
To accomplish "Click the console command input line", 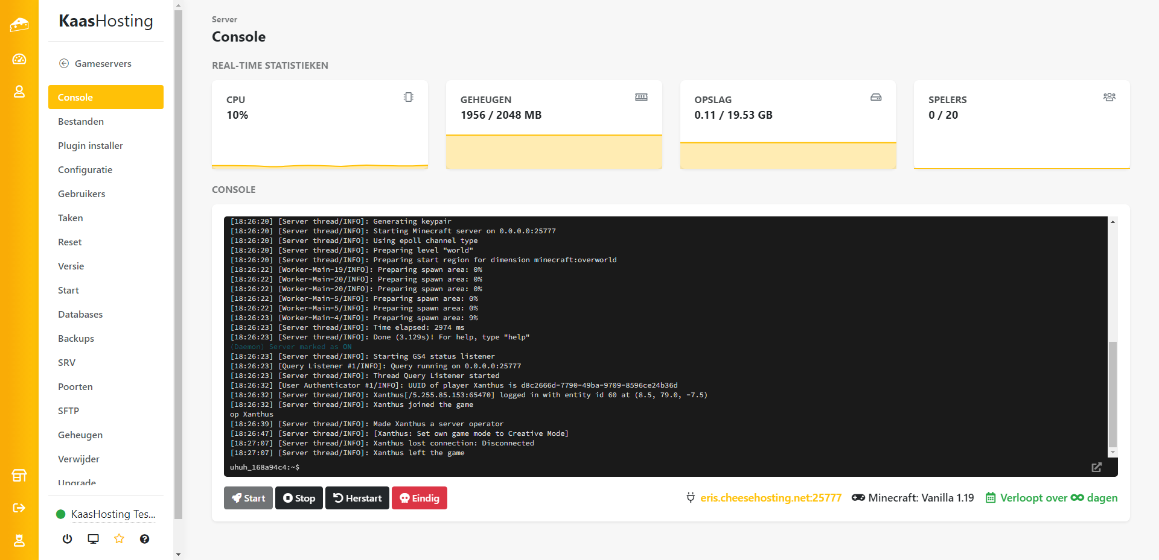I will pos(664,467).
